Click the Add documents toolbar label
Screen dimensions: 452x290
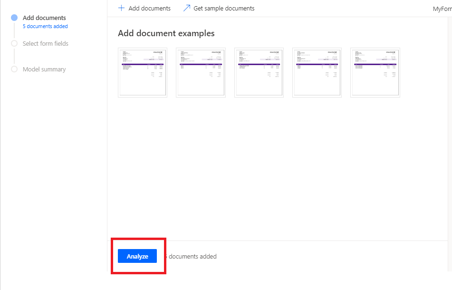click(149, 9)
